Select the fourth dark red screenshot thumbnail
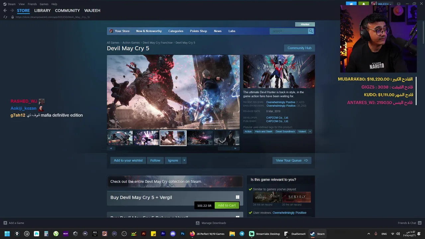The width and height of the screenshot is (425, 239). pyautogui.click(x=200, y=138)
